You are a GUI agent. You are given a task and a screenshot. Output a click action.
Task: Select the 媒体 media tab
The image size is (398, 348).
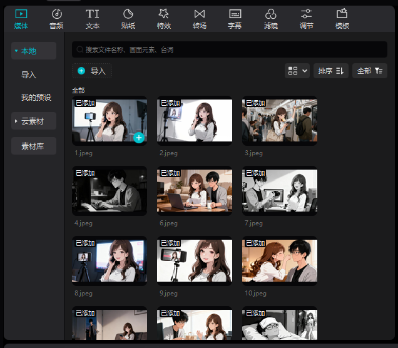[21, 19]
